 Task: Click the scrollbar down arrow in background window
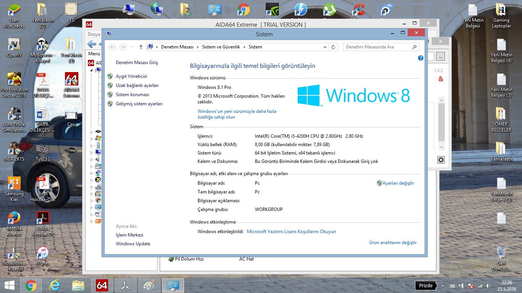(x=441, y=147)
